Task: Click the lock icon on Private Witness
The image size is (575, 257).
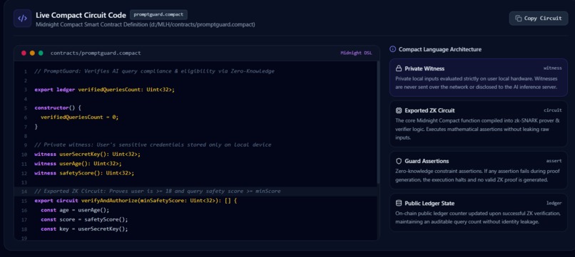Action: (399, 68)
